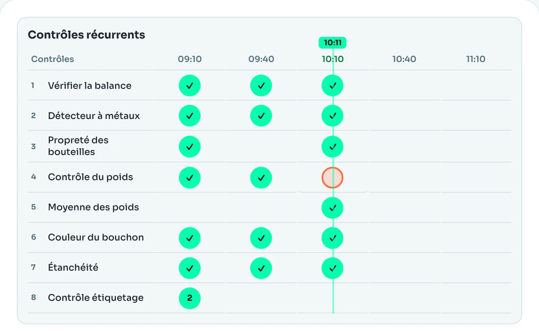This screenshot has height=331, width=539.
Task: Click Vérifier la balance checkmark at 10:10
Action: [x=332, y=85]
